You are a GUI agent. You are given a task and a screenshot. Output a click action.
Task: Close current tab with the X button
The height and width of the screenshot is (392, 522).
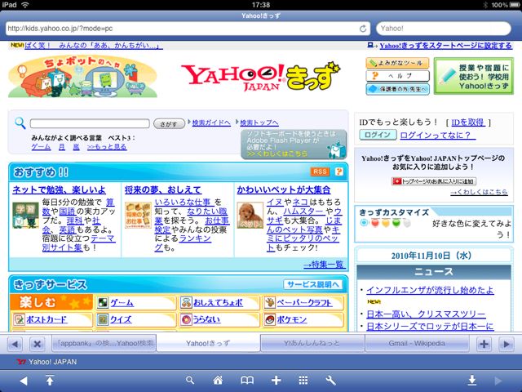click(38, 344)
